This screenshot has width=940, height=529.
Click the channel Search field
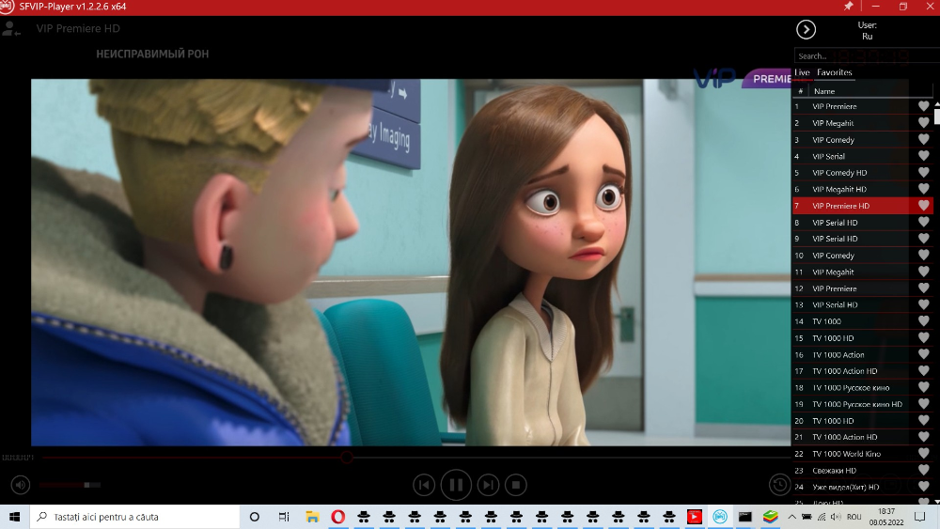point(867,55)
